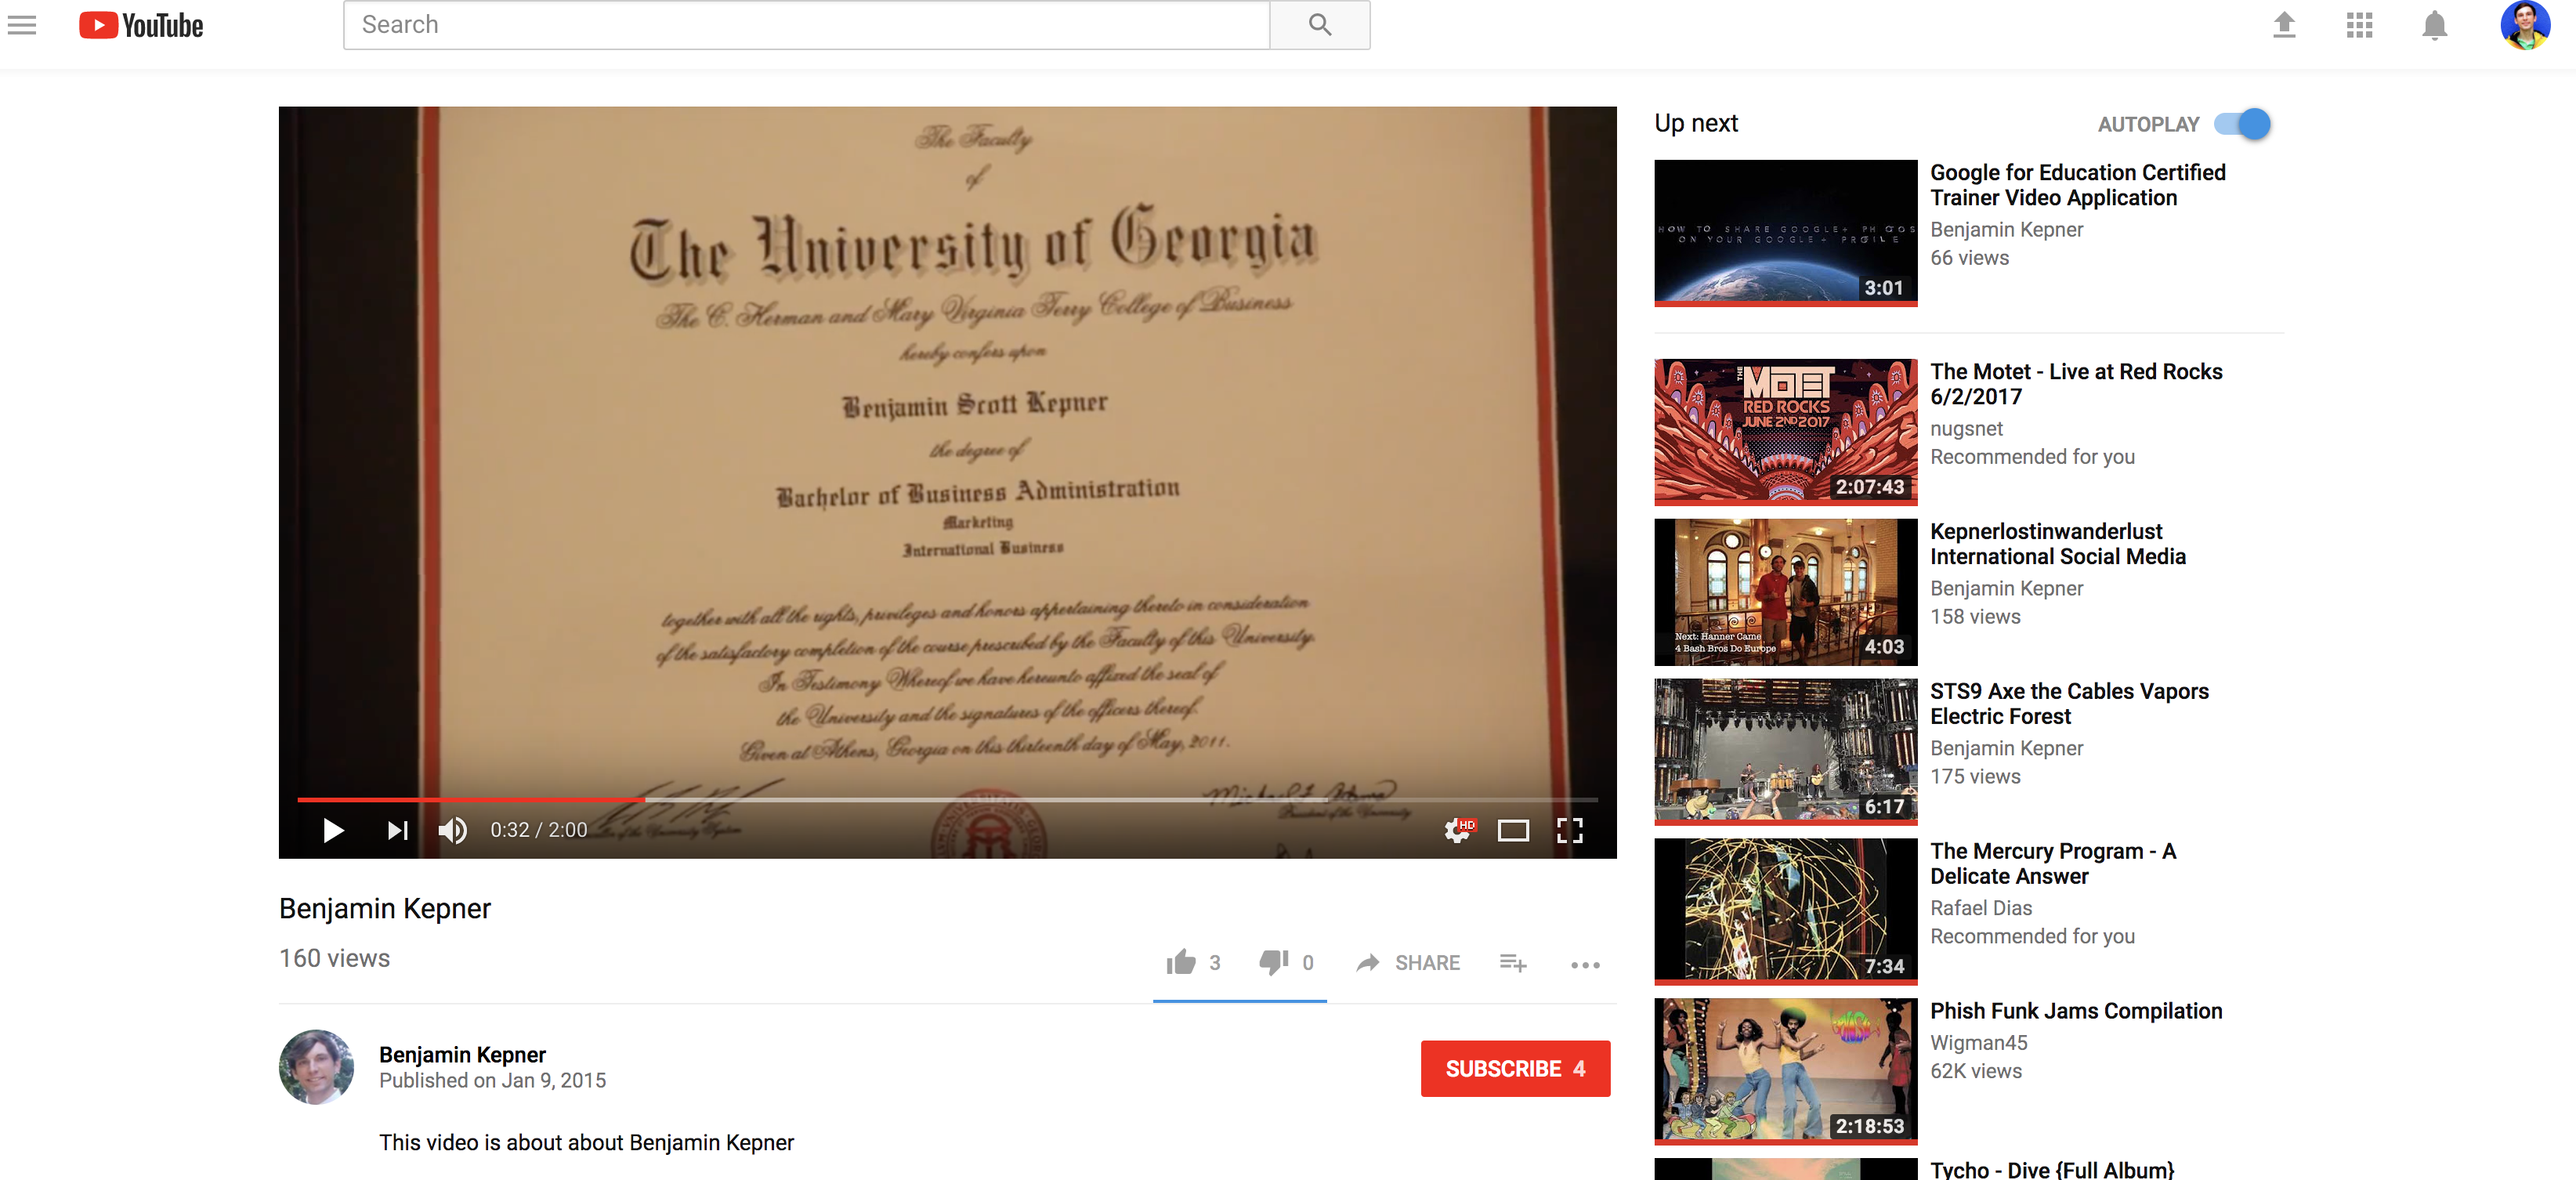Click the search magnifier button
Image resolution: width=2576 pixels, height=1180 pixels.
[1319, 25]
